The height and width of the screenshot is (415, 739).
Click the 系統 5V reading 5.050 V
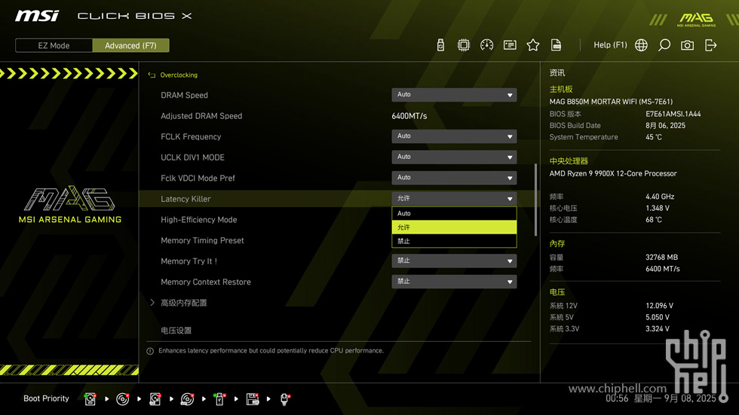pos(658,318)
